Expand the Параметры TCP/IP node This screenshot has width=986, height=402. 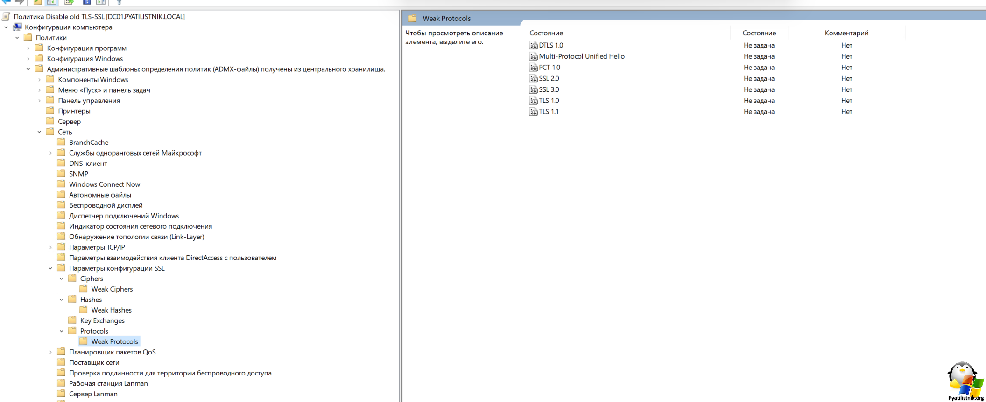(x=50, y=247)
